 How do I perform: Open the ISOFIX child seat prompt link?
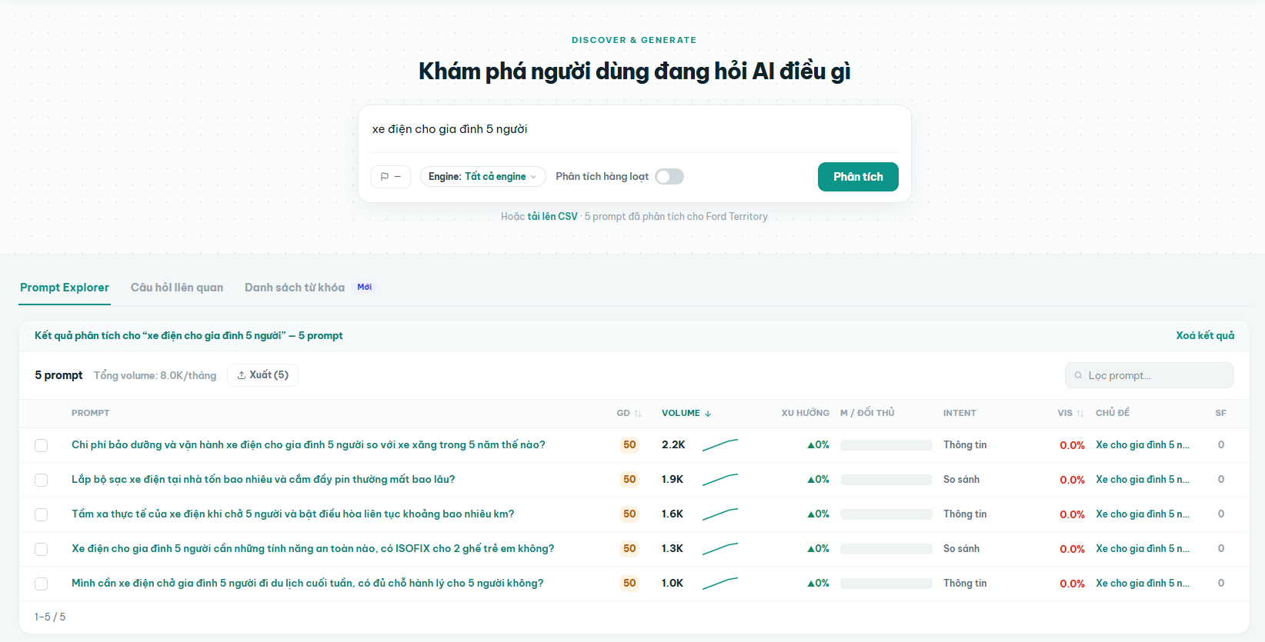point(313,548)
